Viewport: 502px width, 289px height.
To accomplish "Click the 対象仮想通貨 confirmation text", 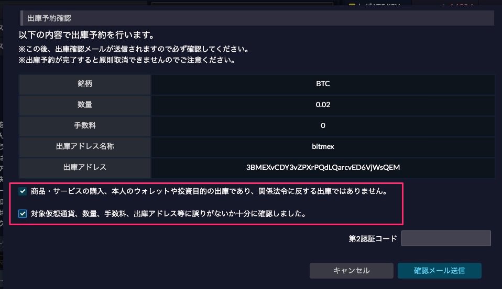I will pos(168,213).
